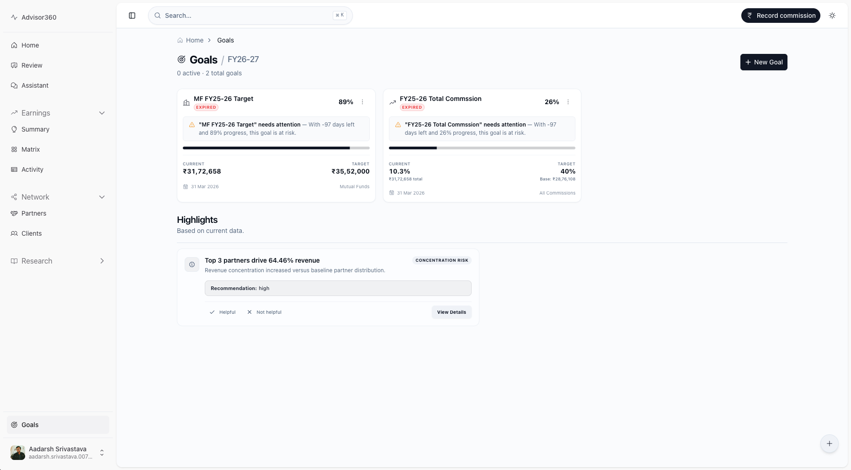The width and height of the screenshot is (851, 470).
Task: Open Review in the sidebar
Action: [x=58, y=65]
